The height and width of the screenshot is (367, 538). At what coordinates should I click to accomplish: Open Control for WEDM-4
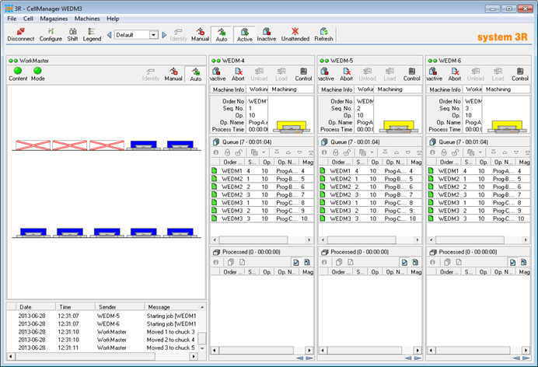[x=303, y=74]
